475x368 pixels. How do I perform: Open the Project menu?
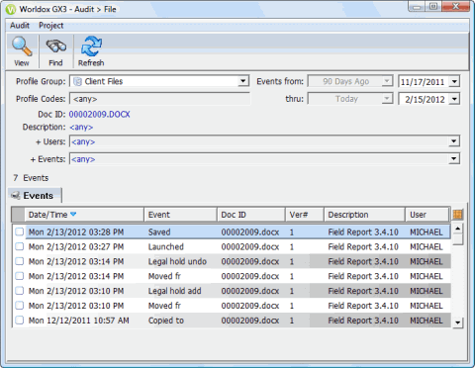50,26
